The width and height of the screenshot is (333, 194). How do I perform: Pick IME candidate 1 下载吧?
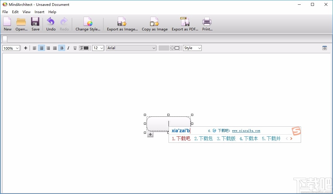(x=181, y=138)
